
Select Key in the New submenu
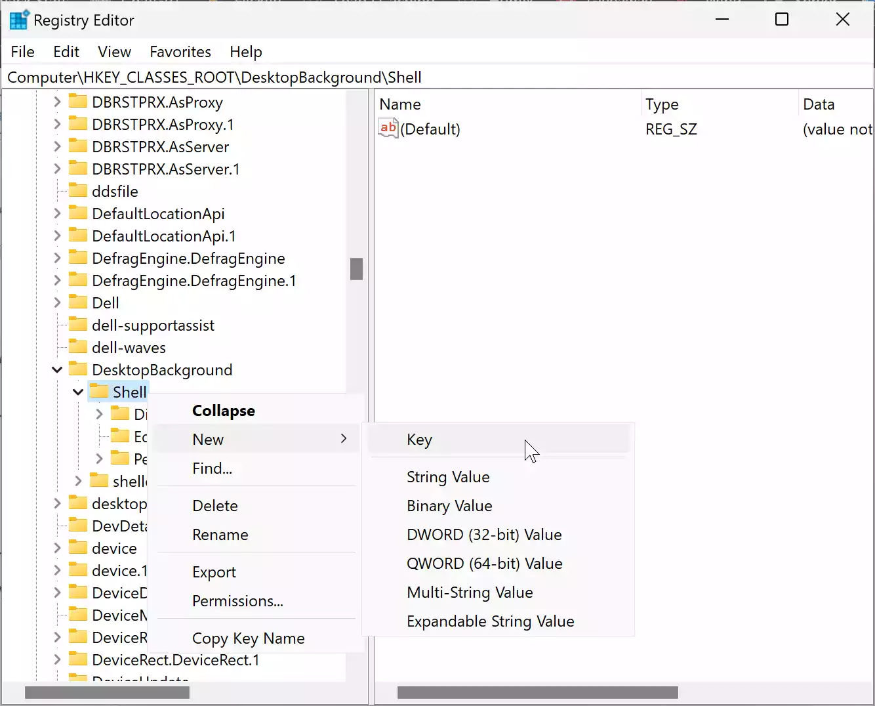pos(499,440)
